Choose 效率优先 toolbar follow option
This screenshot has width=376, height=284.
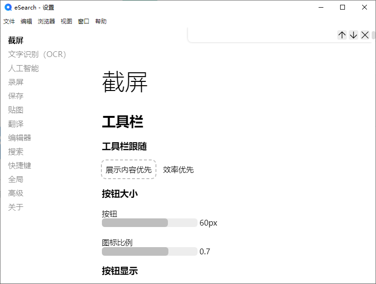[x=178, y=170]
